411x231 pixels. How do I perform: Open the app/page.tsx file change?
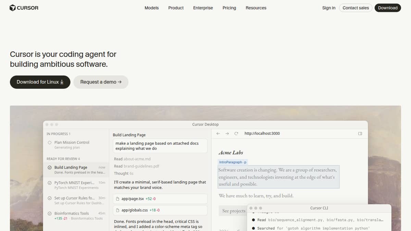160,199
